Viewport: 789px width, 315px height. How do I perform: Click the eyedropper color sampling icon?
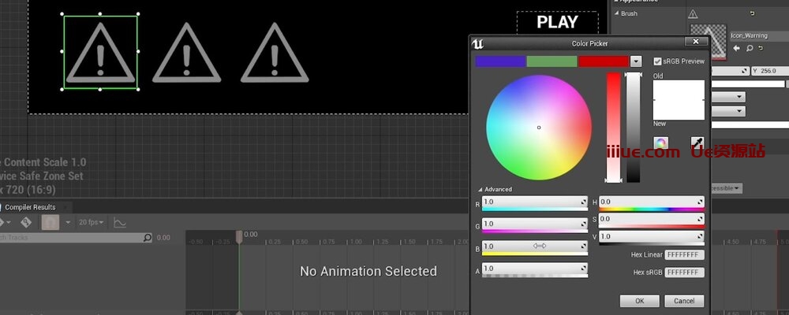[697, 143]
